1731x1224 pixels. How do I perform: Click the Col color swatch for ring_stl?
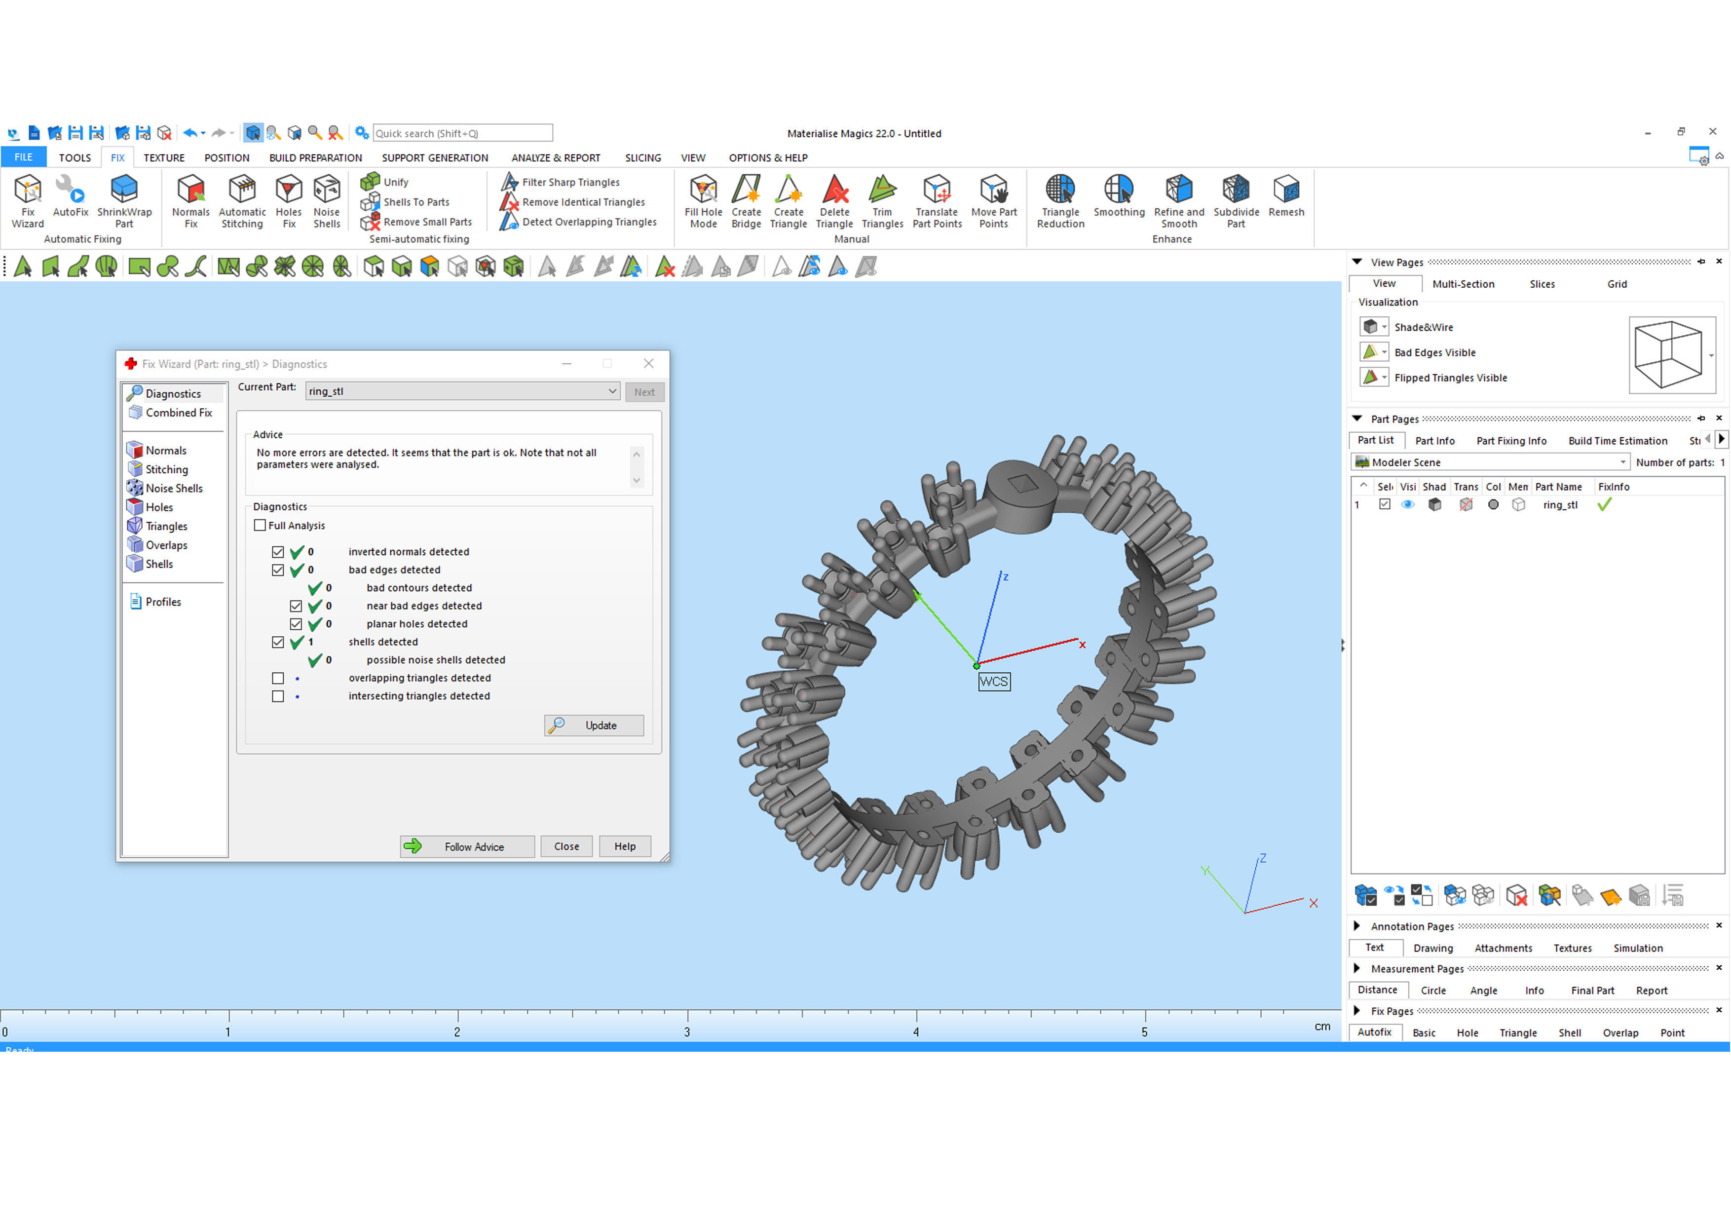[x=1493, y=505]
